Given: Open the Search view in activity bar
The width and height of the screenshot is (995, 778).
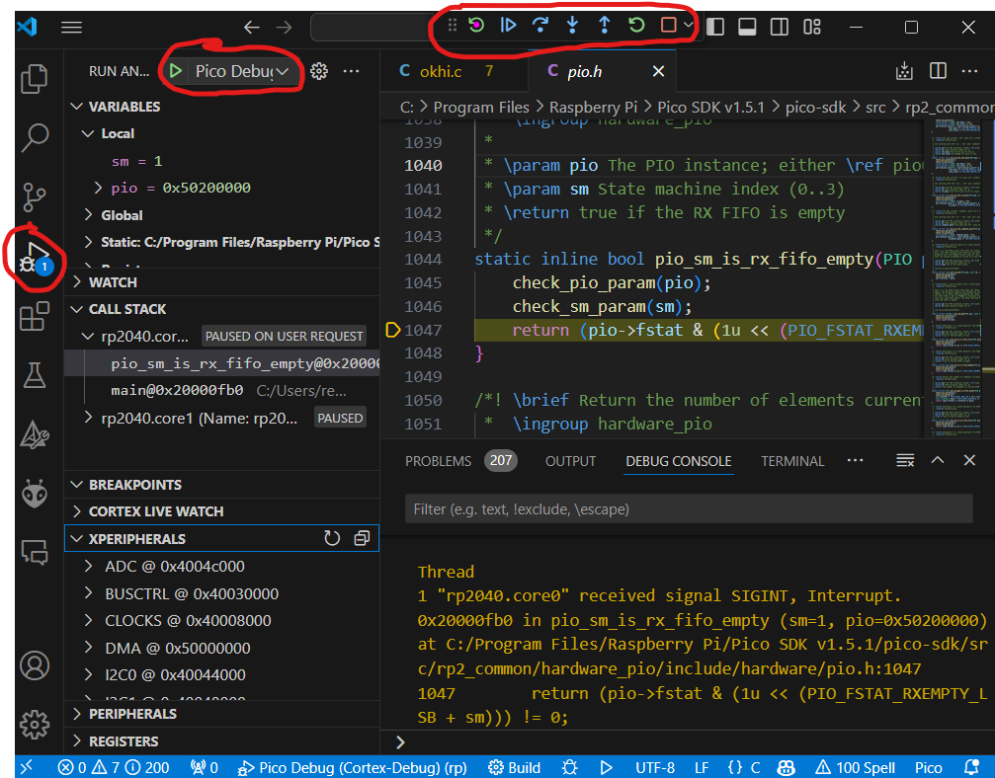Looking at the screenshot, I should click(35, 137).
